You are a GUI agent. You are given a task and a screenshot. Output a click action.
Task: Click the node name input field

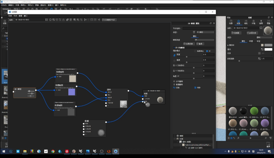(198, 28)
